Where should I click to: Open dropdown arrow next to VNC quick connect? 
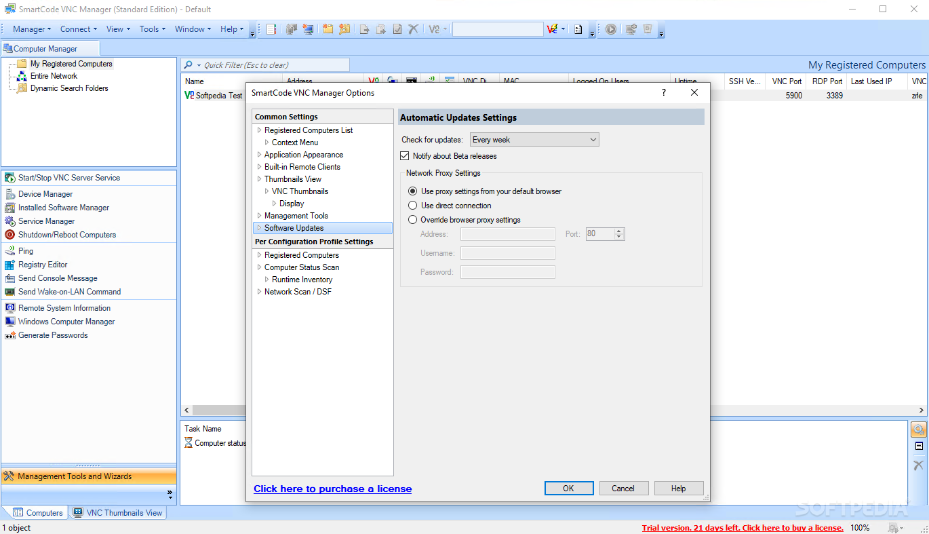(x=564, y=29)
